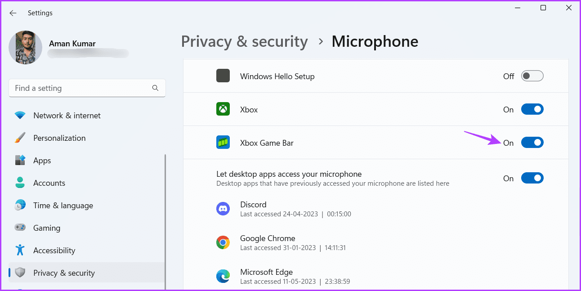The width and height of the screenshot is (581, 291).
Task: Select Time & language category
Action: click(87, 206)
